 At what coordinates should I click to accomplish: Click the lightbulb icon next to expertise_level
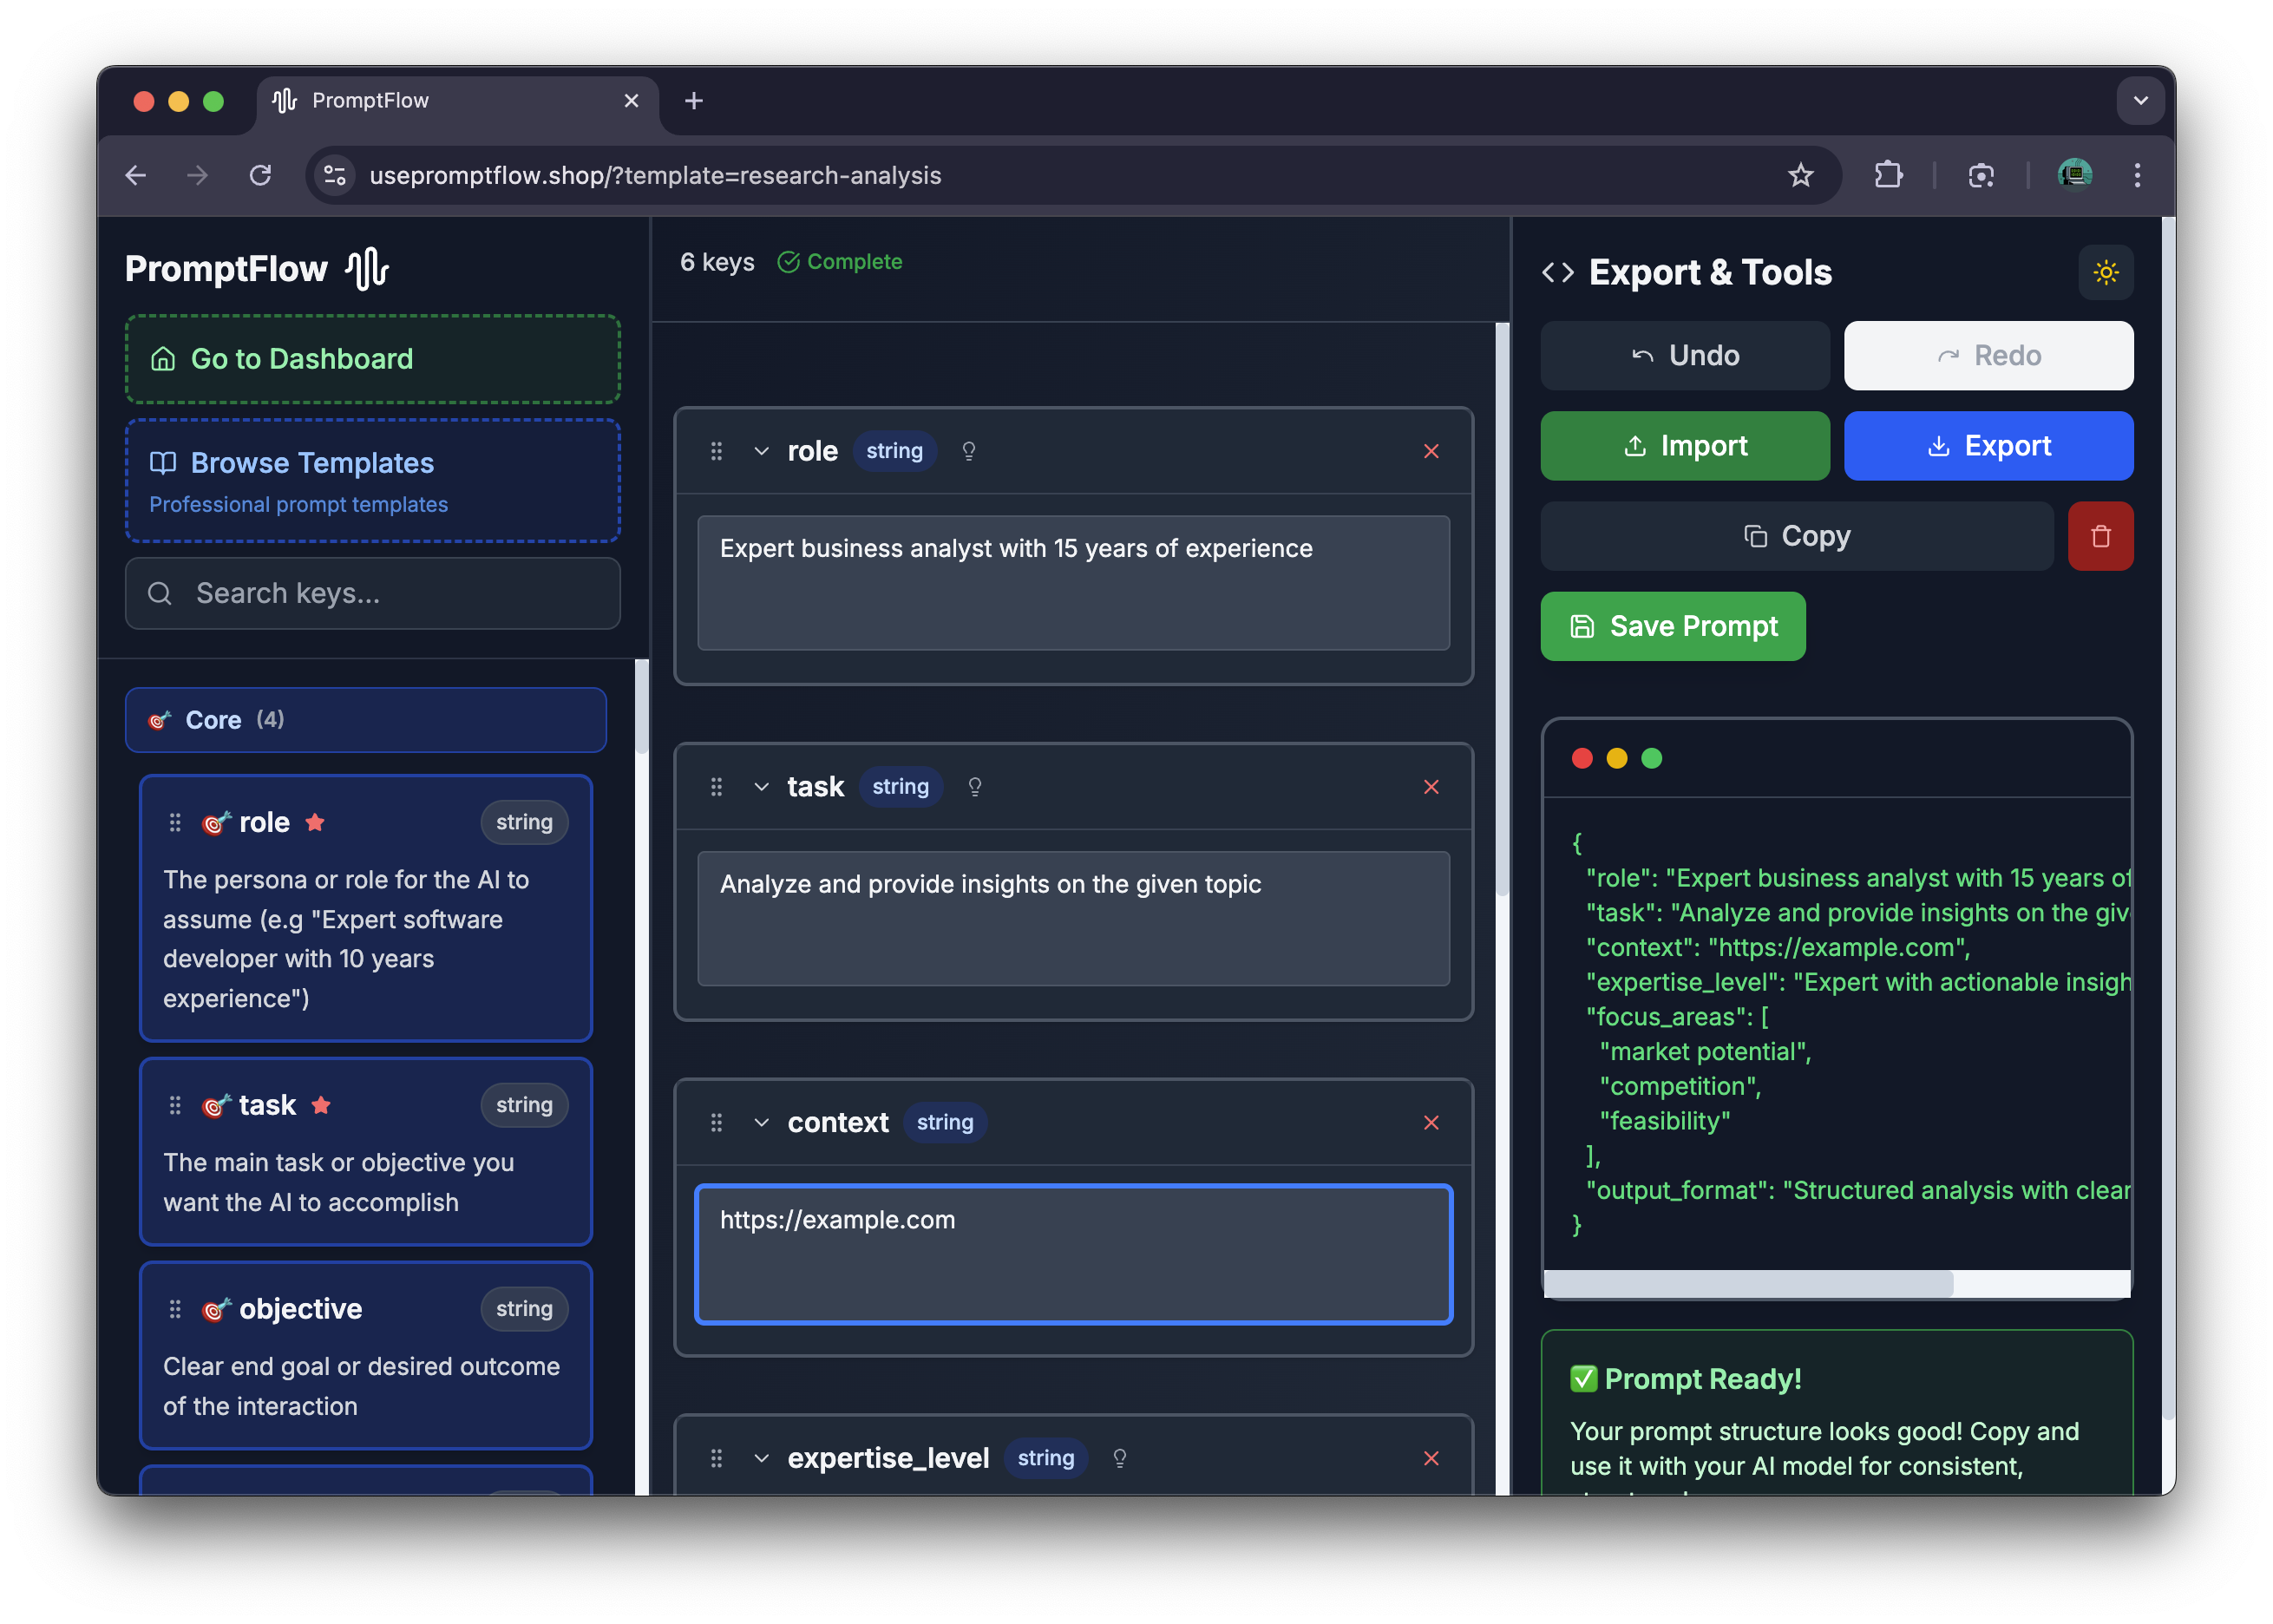[1120, 1458]
